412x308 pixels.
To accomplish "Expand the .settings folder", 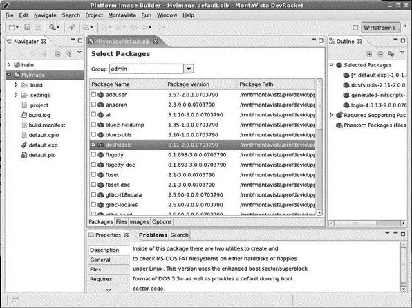I will point(16,95).
